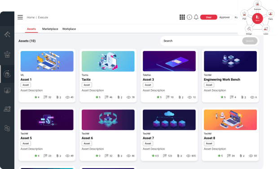This screenshot has width=278, height=169.
Task: Click the 'Telefon' label above Asset 3
Action: click(x=147, y=75)
